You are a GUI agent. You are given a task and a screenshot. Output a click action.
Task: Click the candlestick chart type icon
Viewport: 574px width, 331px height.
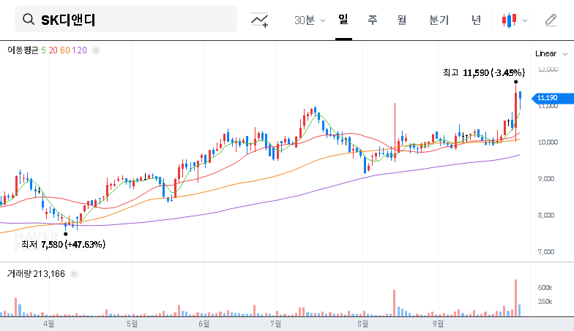pyautogui.click(x=509, y=20)
